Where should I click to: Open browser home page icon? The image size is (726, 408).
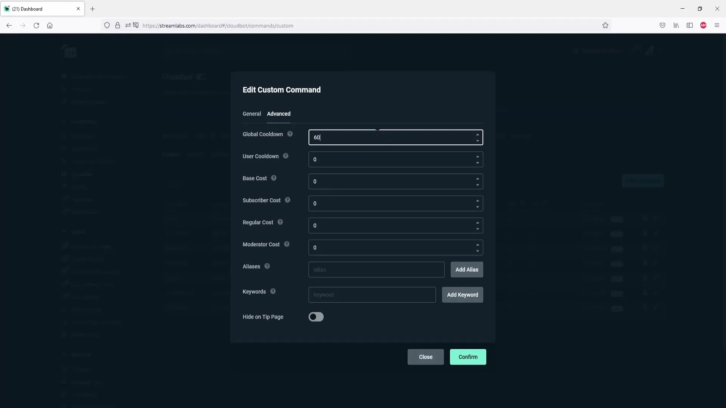pyautogui.click(x=50, y=25)
